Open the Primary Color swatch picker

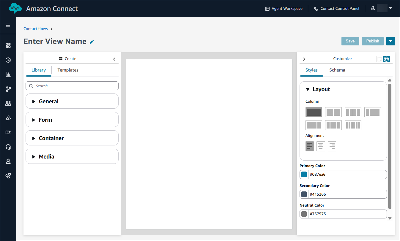pyautogui.click(x=304, y=174)
